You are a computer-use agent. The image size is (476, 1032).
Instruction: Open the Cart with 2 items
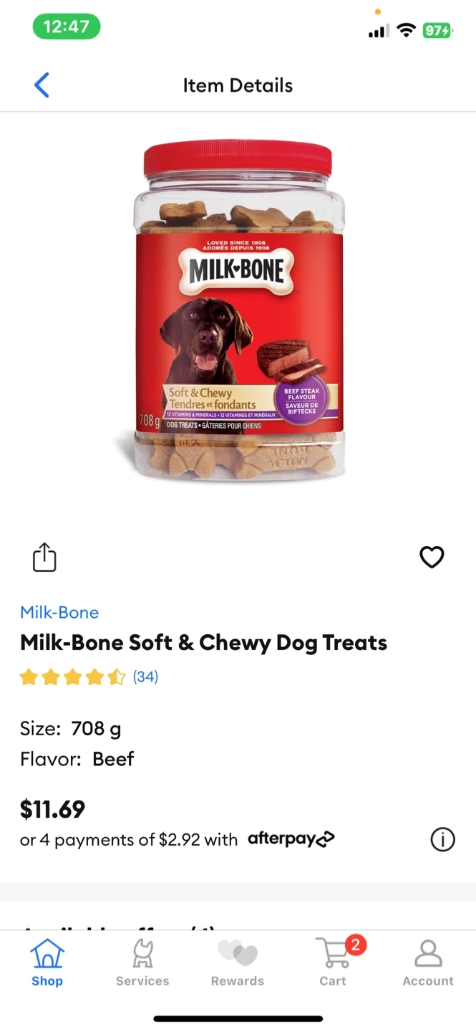(x=333, y=963)
